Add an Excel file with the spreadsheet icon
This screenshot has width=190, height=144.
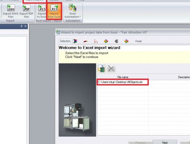click(101, 68)
